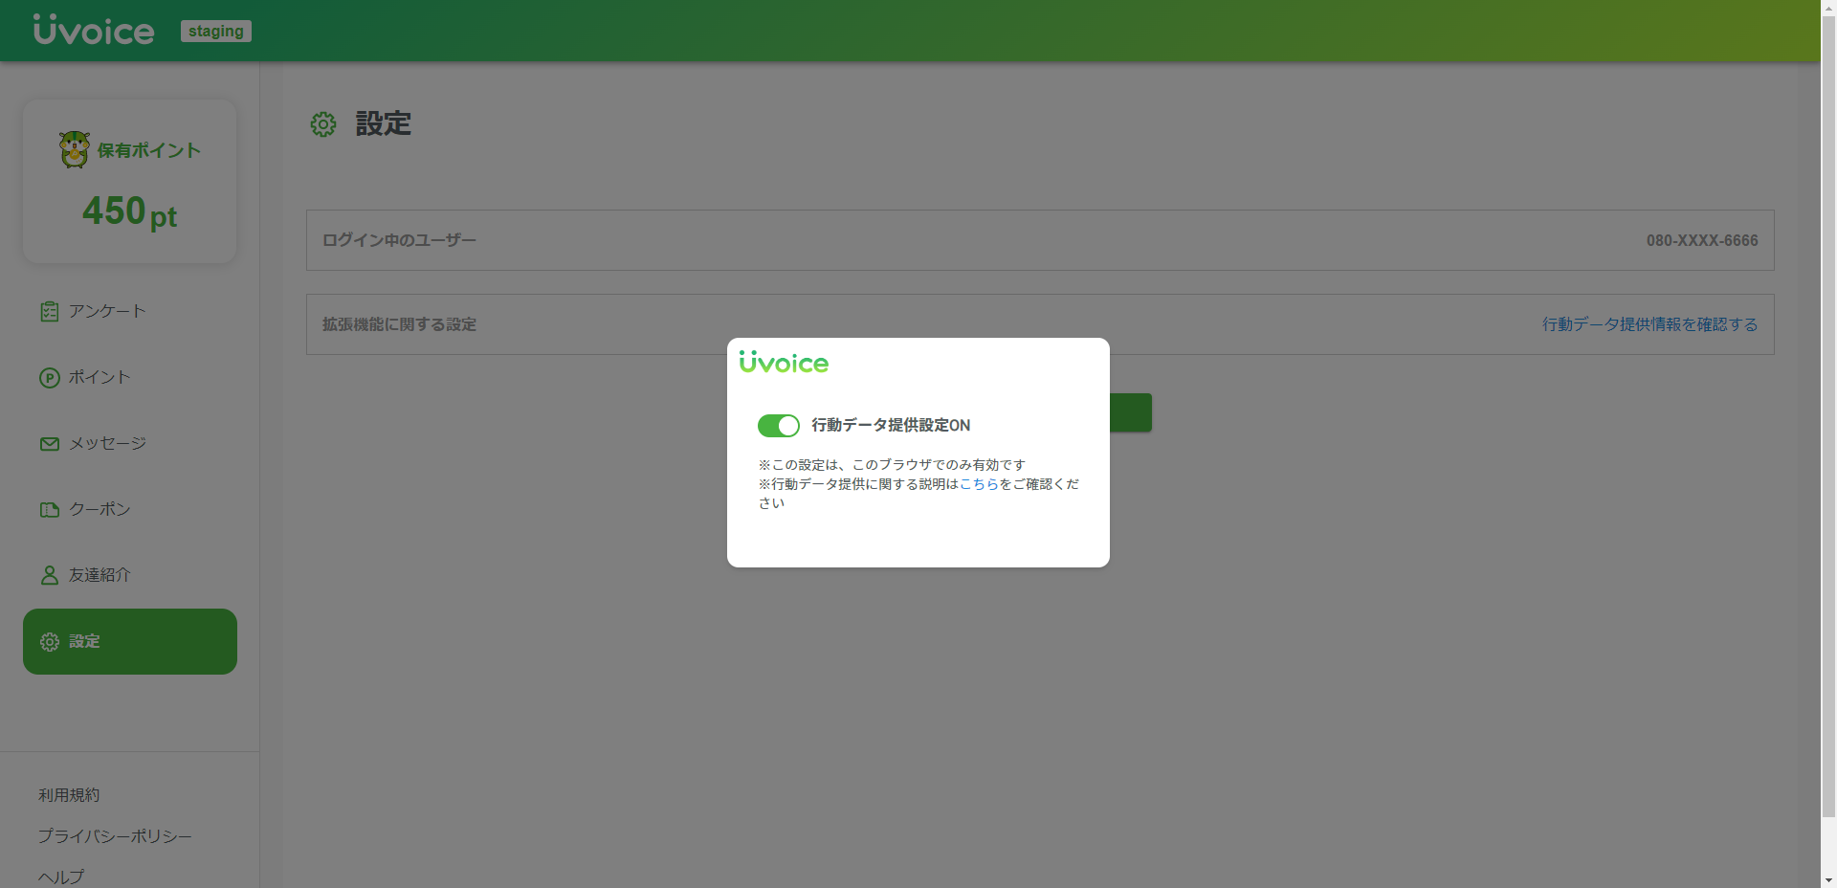
Task: Click the mascot icon beside 保有ポイント
Action: [75, 150]
